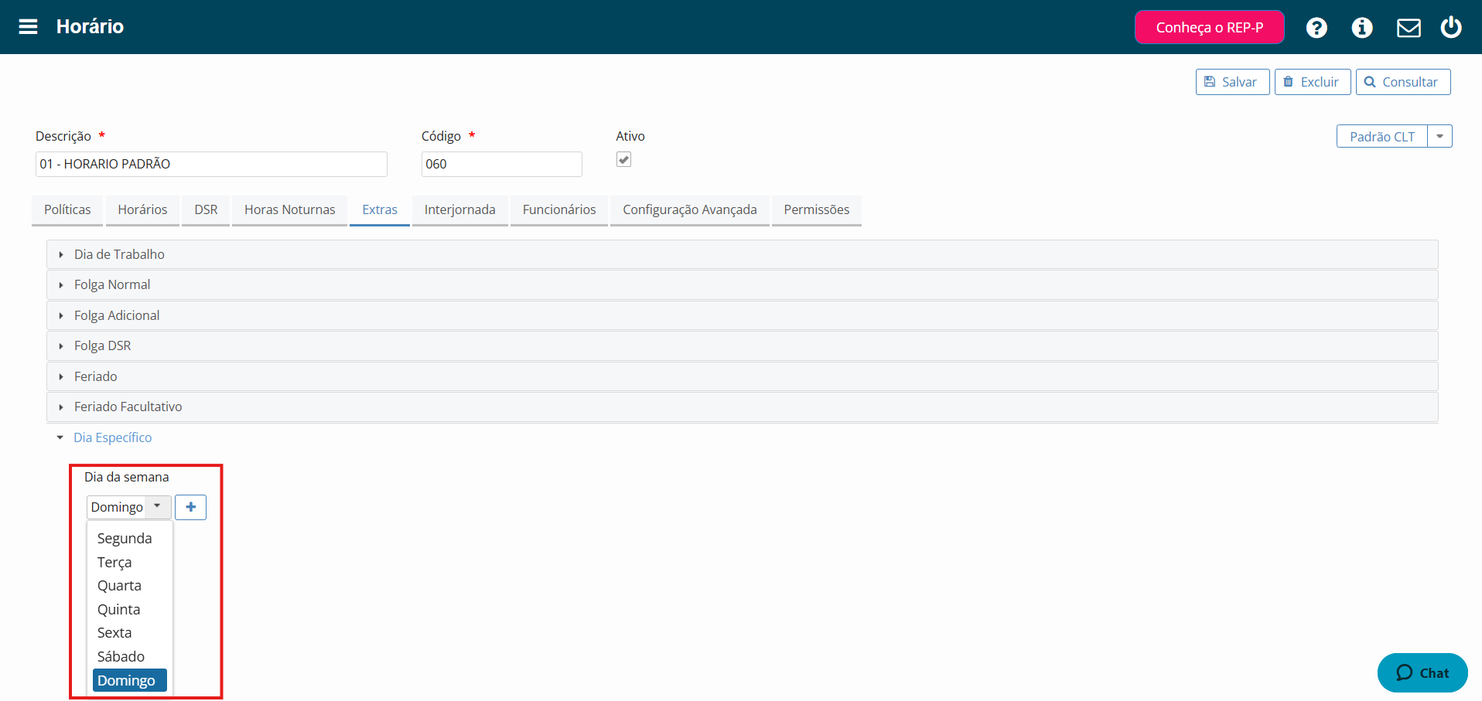Toggle the Ativo checkbox

point(623,159)
